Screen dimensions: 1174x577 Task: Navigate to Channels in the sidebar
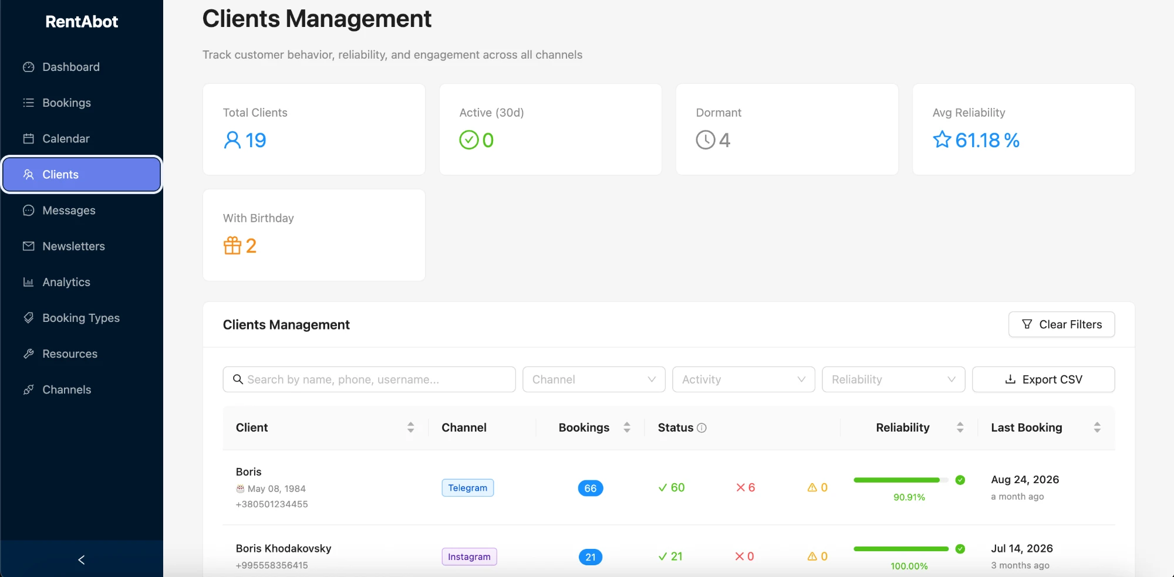click(82, 389)
